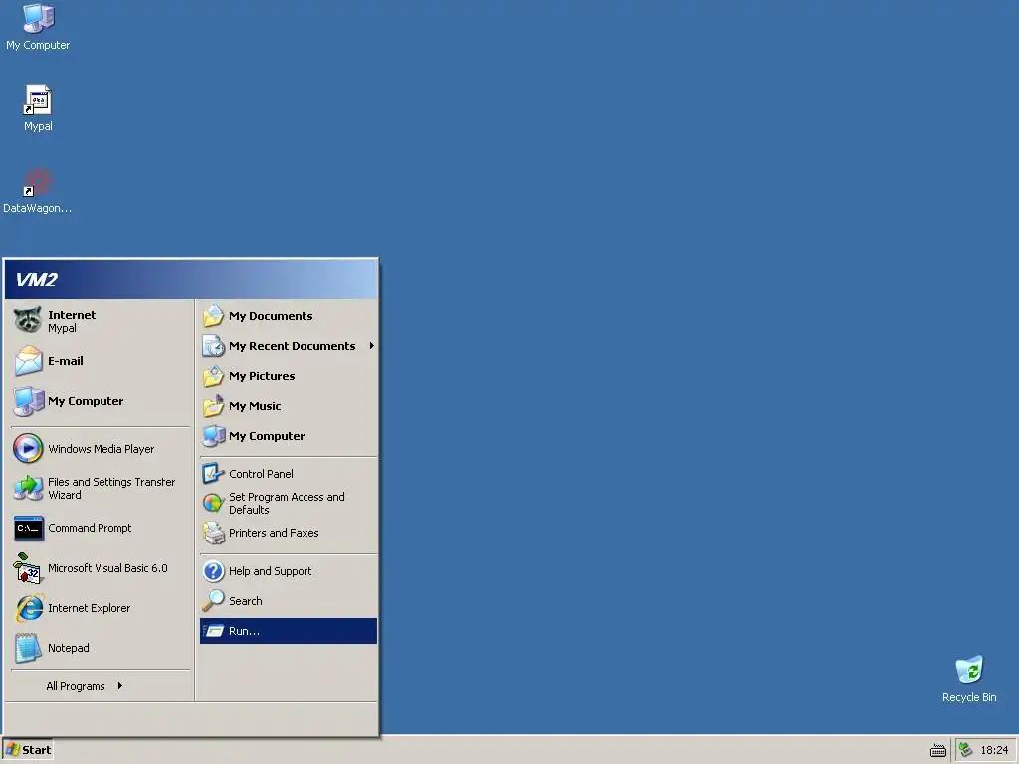
Task: Click the E-mail envelope icon
Action: point(28,361)
